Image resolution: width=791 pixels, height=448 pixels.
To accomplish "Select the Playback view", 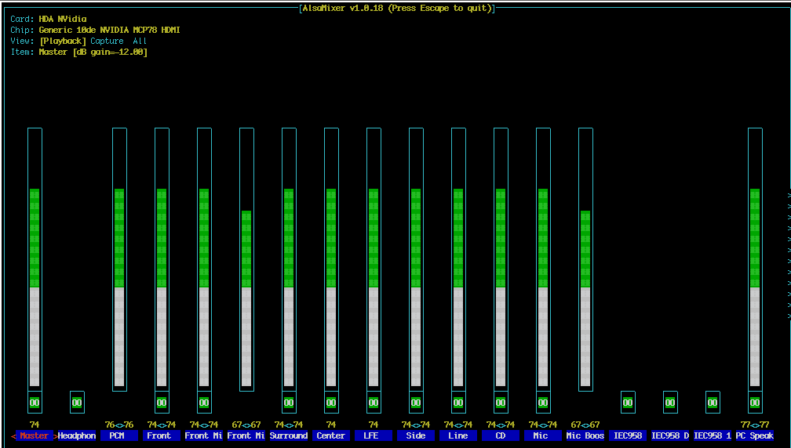I will pyautogui.click(x=63, y=41).
